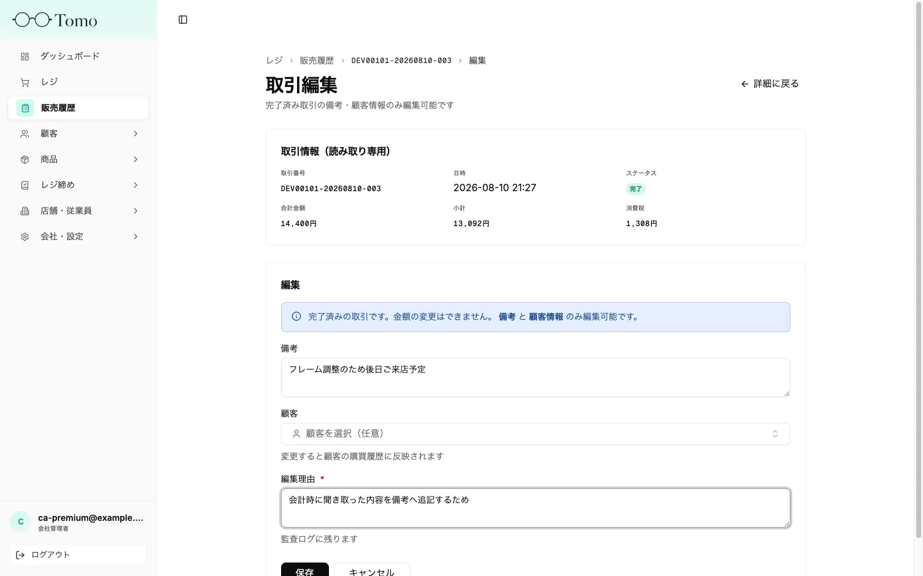The height and width of the screenshot is (576, 923).
Task: Click the 商品 box icon
Action: tap(25, 159)
